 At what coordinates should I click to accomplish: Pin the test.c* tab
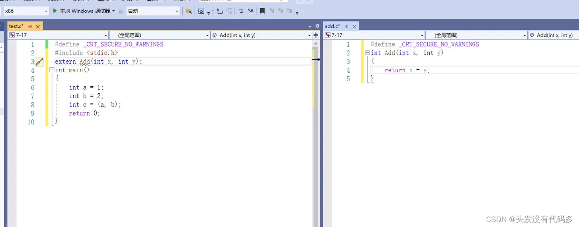[x=30, y=26]
